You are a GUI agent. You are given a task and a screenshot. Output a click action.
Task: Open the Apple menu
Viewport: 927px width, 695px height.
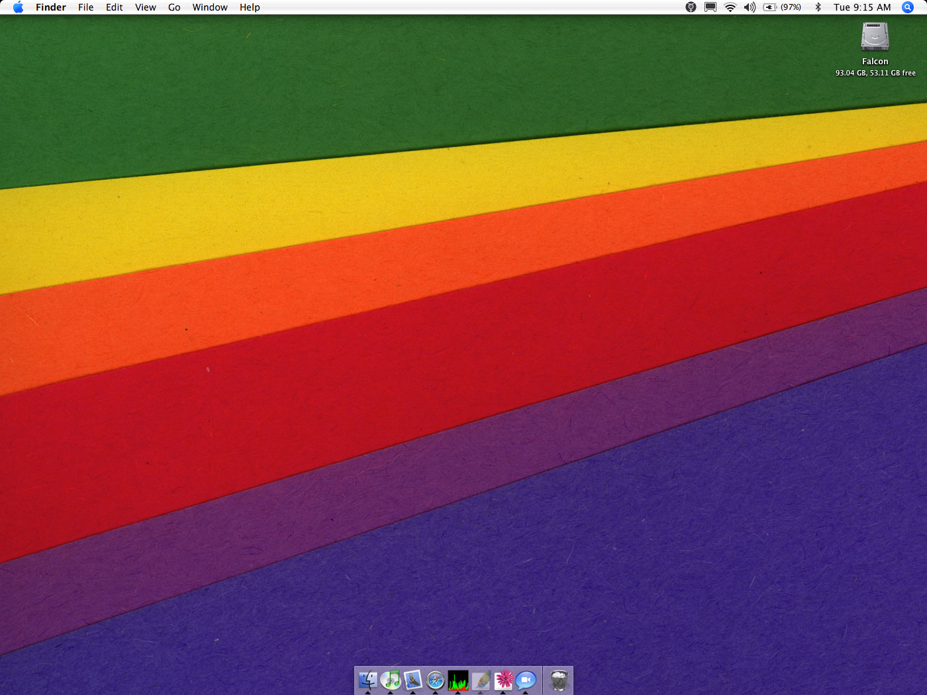point(18,7)
